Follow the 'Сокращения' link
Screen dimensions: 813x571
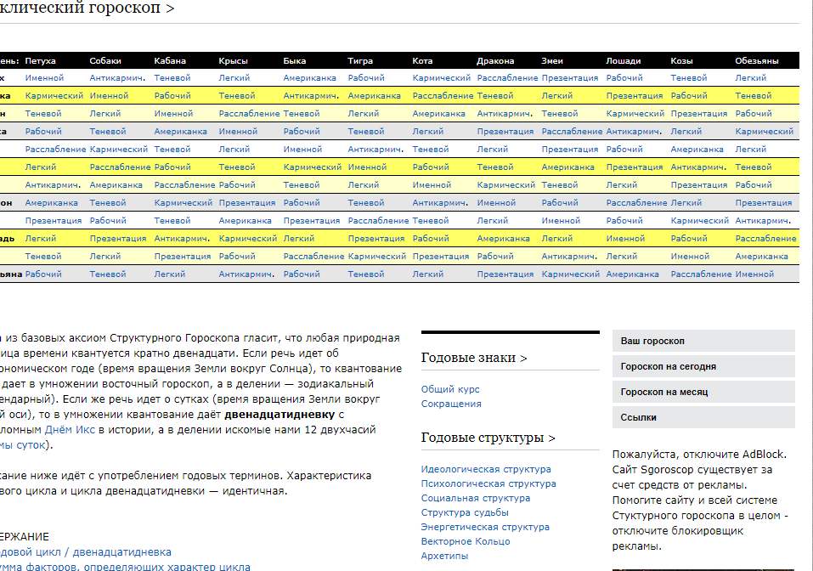click(x=451, y=404)
